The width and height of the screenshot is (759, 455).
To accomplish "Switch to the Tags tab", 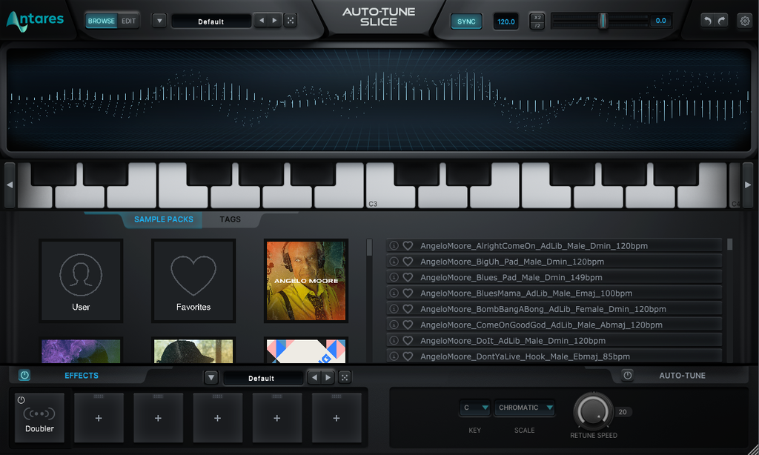I will point(230,219).
